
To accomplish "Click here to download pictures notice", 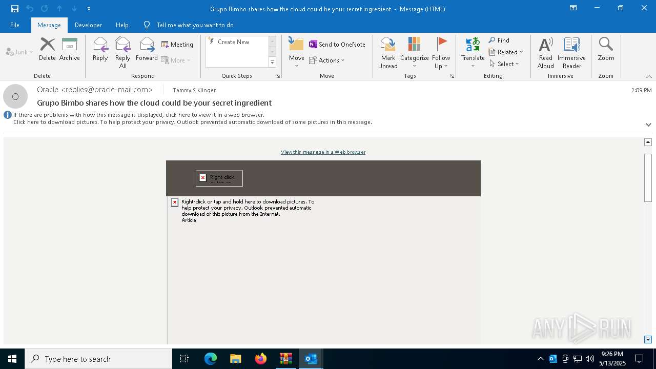I will (x=193, y=122).
